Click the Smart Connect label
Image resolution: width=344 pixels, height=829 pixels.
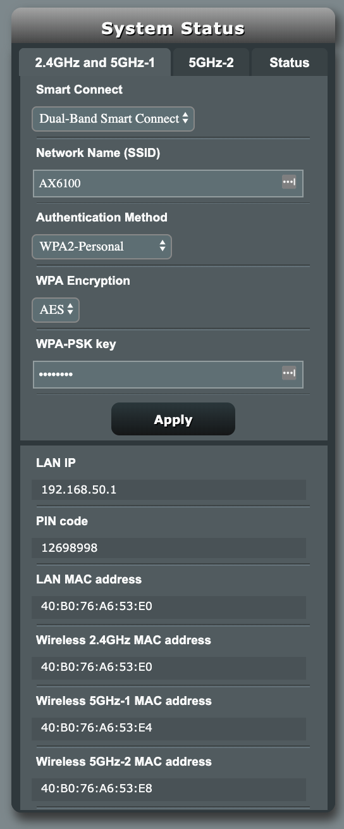pos(80,90)
